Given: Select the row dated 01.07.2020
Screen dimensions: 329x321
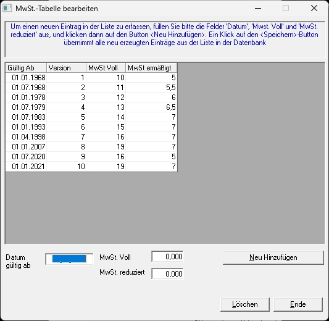Looking at the screenshot, I should pos(91,157).
